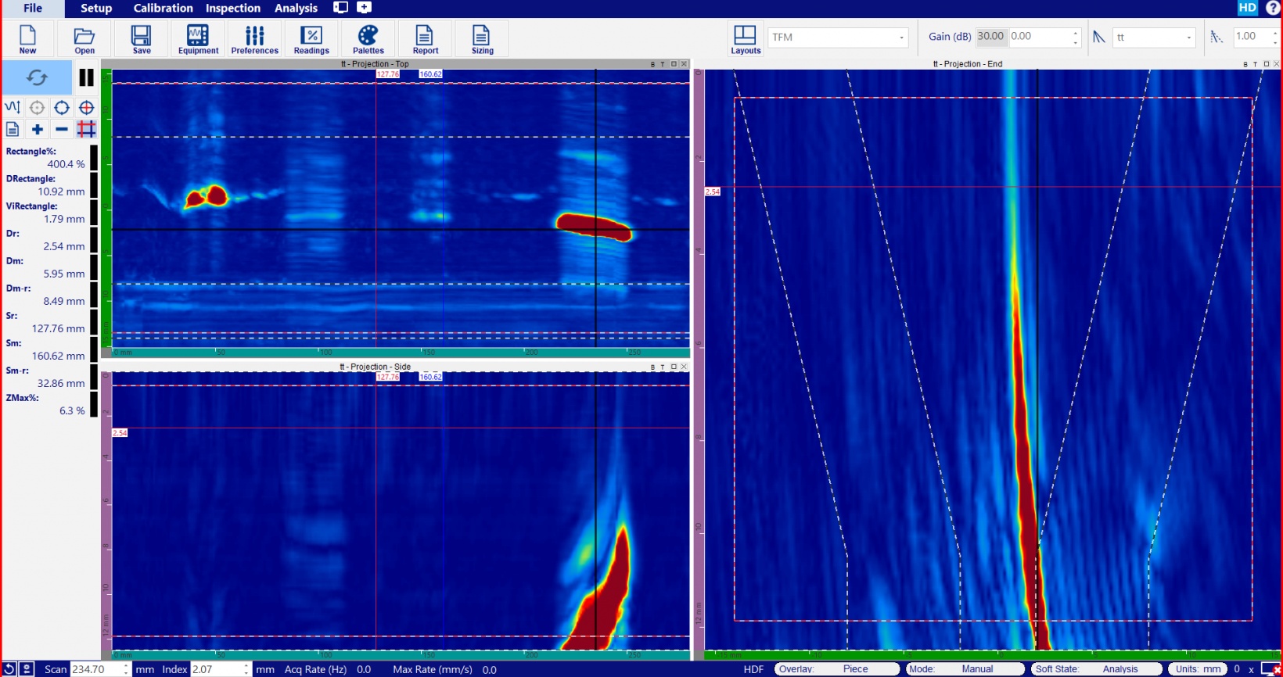
Task: Click the Palettes toolbar icon
Action: pos(368,38)
